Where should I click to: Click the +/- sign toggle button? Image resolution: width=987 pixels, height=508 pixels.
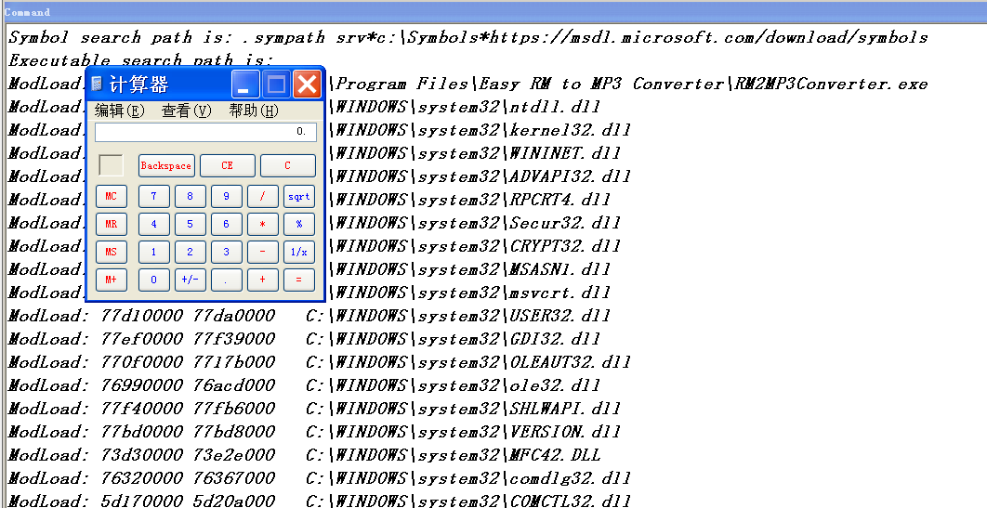pos(191,280)
